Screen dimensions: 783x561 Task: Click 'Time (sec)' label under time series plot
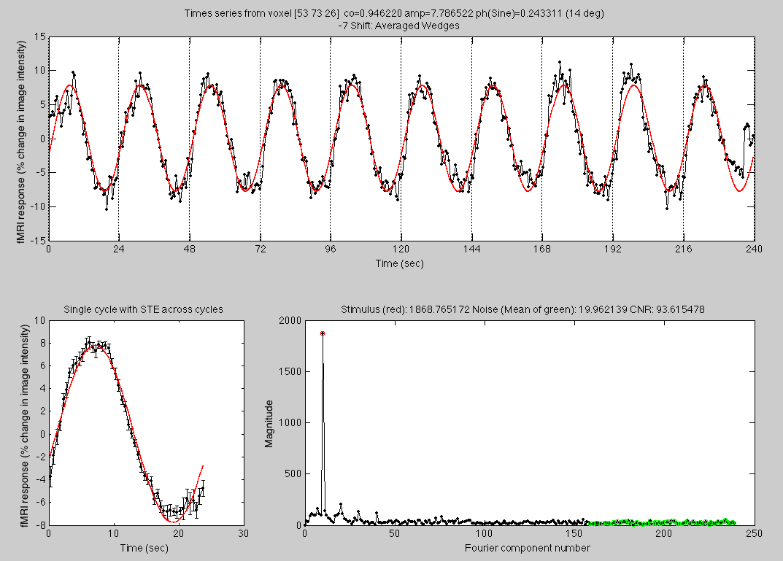coord(401,263)
